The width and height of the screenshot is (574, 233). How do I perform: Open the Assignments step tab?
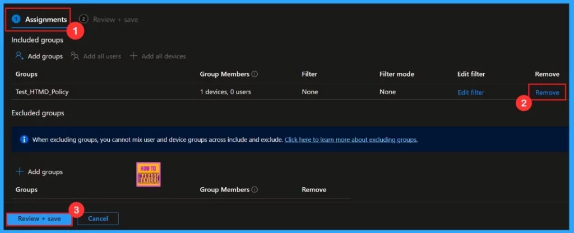click(x=40, y=20)
